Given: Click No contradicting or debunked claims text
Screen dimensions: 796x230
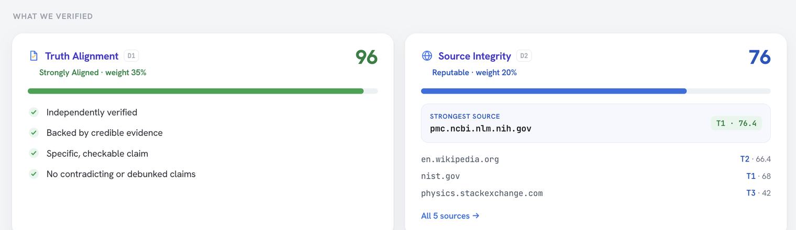Looking at the screenshot, I should [x=121, y=174].
